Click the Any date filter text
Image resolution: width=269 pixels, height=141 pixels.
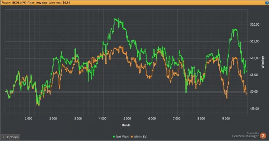42,3
